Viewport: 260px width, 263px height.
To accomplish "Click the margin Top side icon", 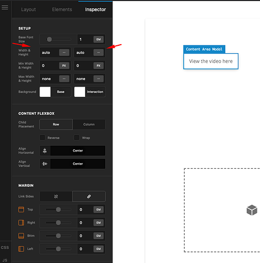I will 21,209.
